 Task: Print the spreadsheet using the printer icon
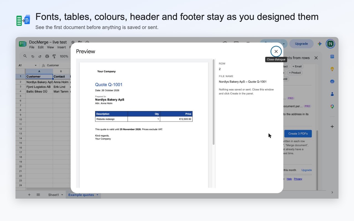coord(47,56)
